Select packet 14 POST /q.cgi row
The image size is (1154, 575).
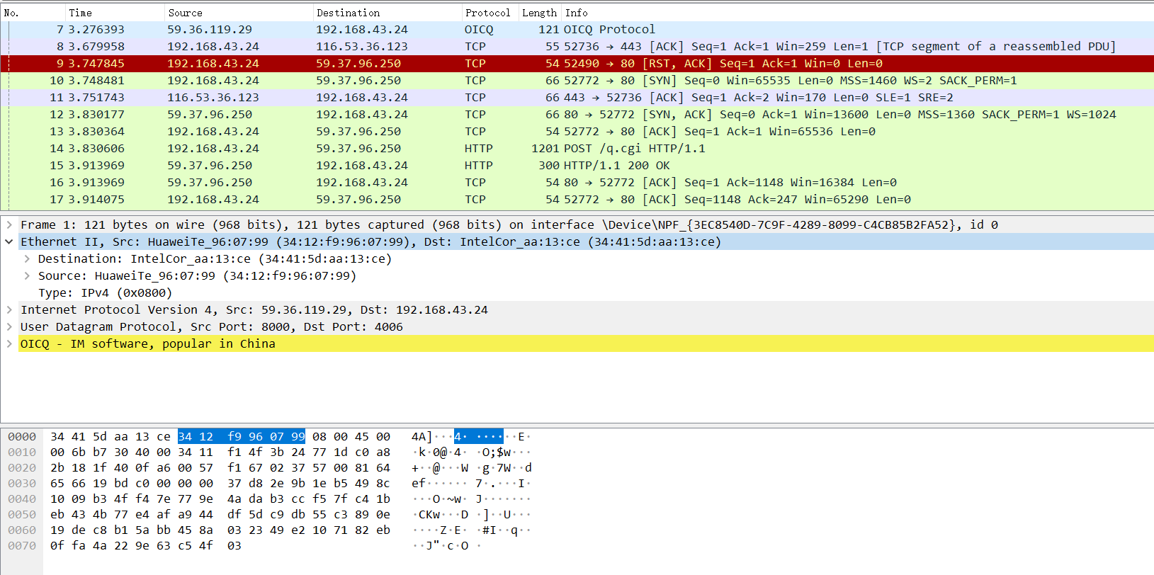click(x=577, y=149)
